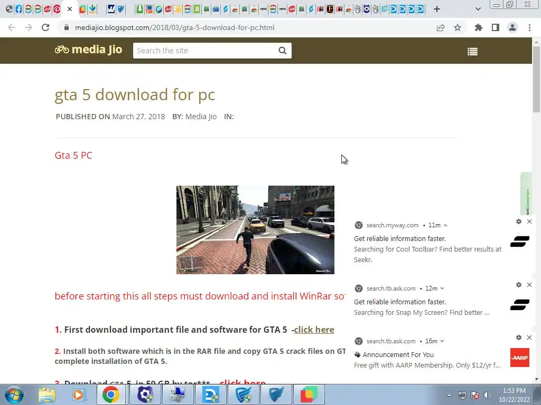Go forward to next page

coord(29,27)
